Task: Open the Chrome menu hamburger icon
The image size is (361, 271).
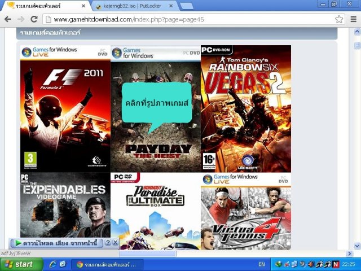Action: pos(354,19)
